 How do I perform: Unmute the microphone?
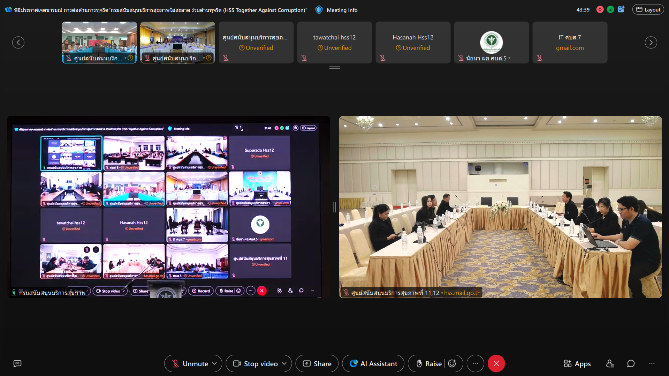click(190, 363)
